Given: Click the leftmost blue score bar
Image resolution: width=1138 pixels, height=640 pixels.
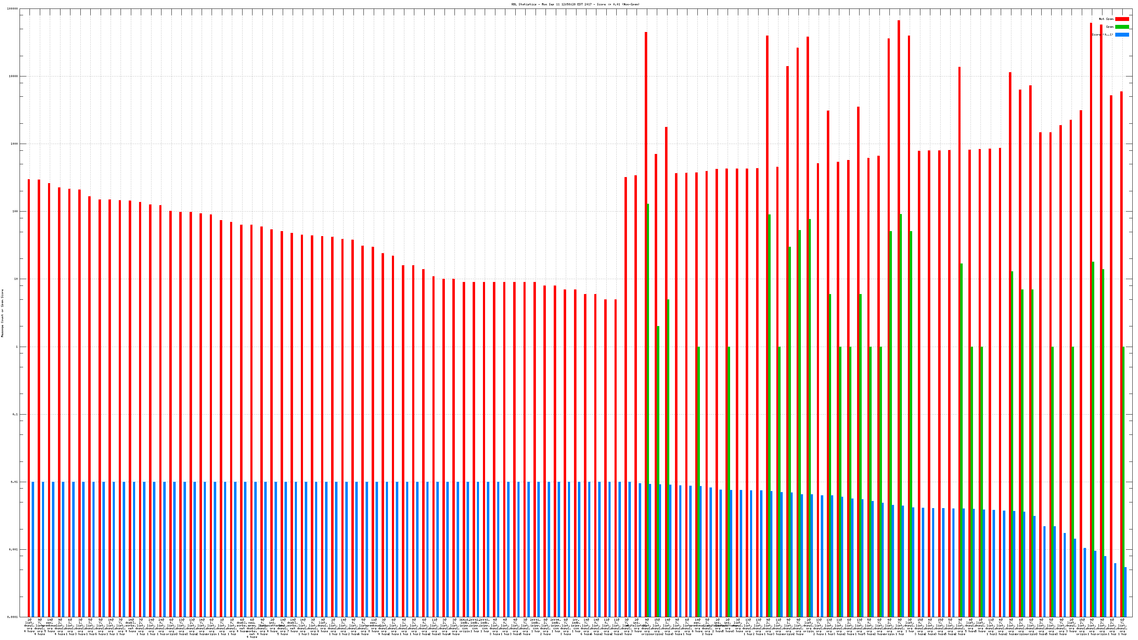Looking at the screenshot, I should click(33, 549).
